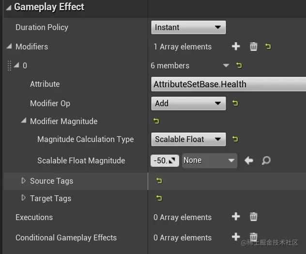Reset Magnitude Calculation Type to default
The image size is (306, 254).
coord(235,140)
